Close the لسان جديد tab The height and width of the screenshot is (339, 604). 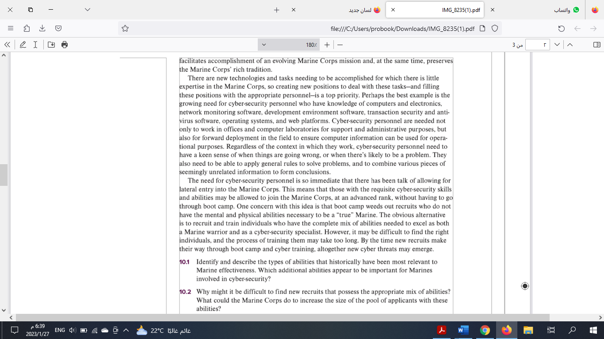tap(294, 10)
